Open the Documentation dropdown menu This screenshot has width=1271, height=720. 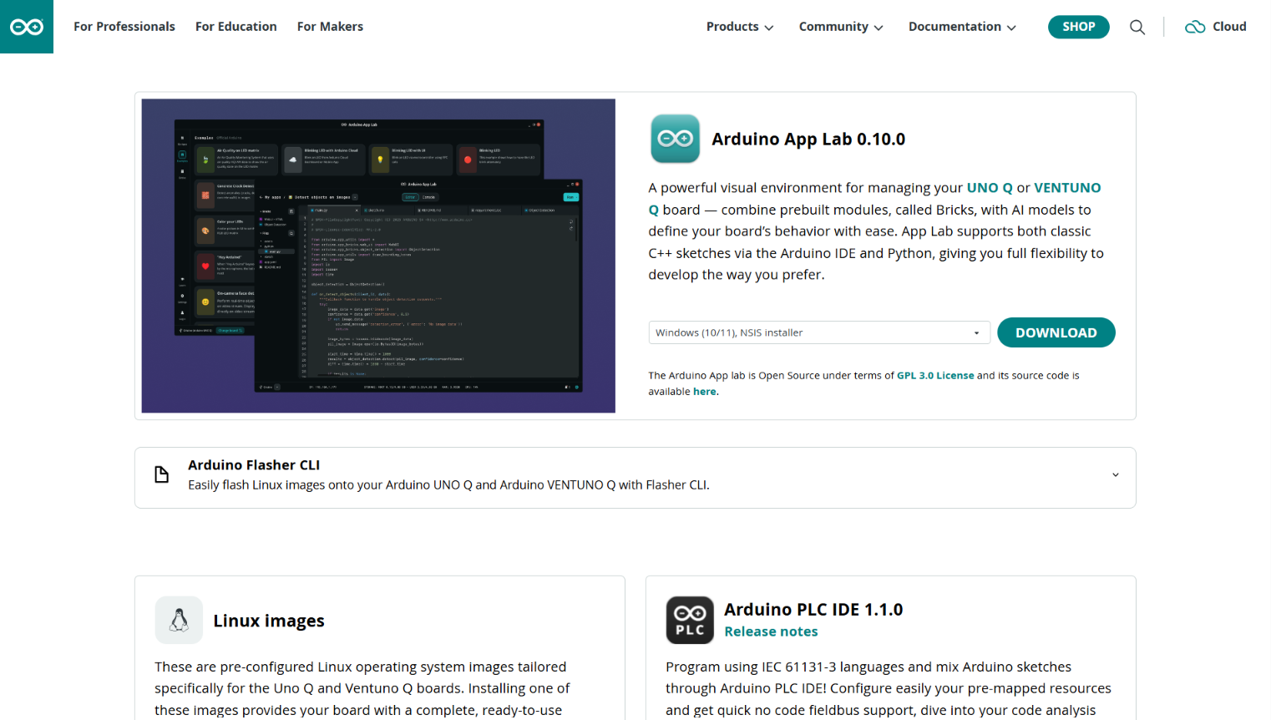[962, 27]
